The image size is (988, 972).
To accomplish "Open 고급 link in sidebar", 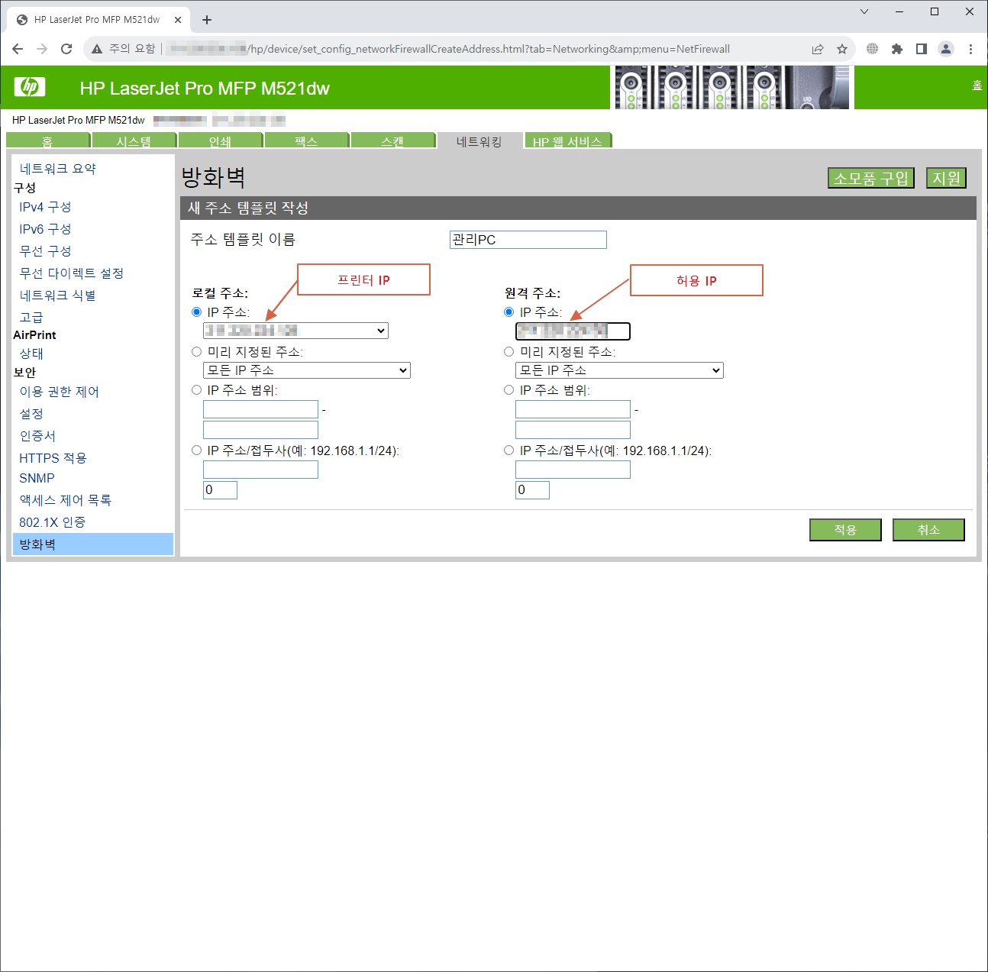I will (x=31, y=318).
